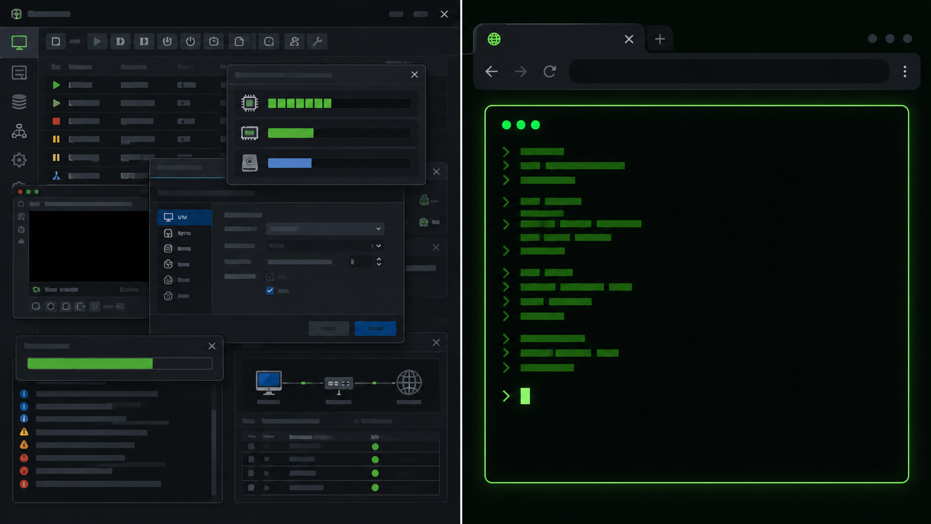This screenshot has height=524, width=931.
Task: Switch to the browser tab with the globe
Action: (x=558, y=39)
